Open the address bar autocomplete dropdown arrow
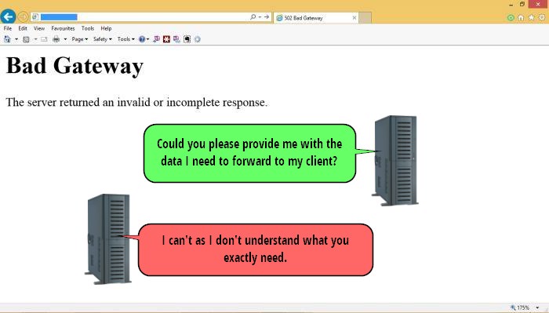This screenshot has height=313, width=549. (260, 16)
